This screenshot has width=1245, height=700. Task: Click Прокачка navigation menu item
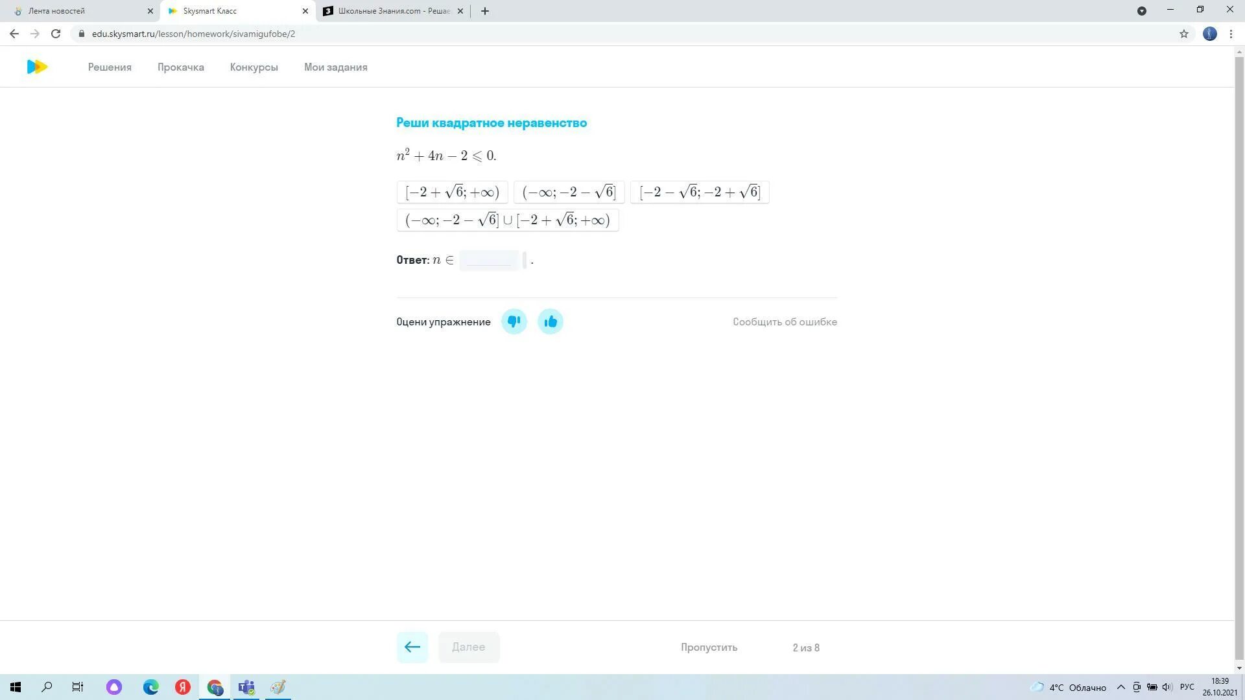tap(180, 67)
